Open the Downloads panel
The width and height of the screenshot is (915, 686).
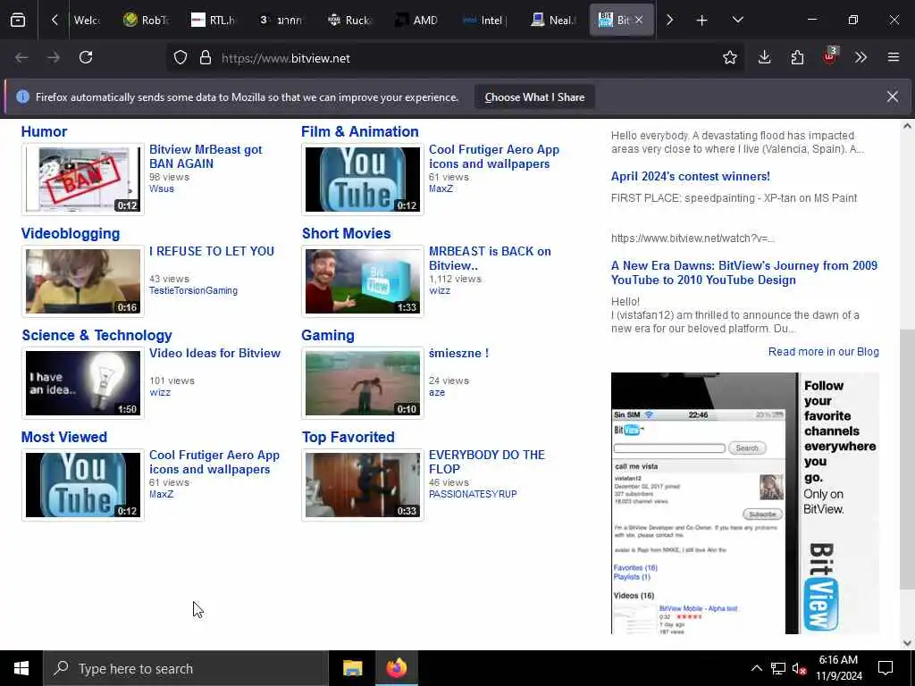[764, 58]
